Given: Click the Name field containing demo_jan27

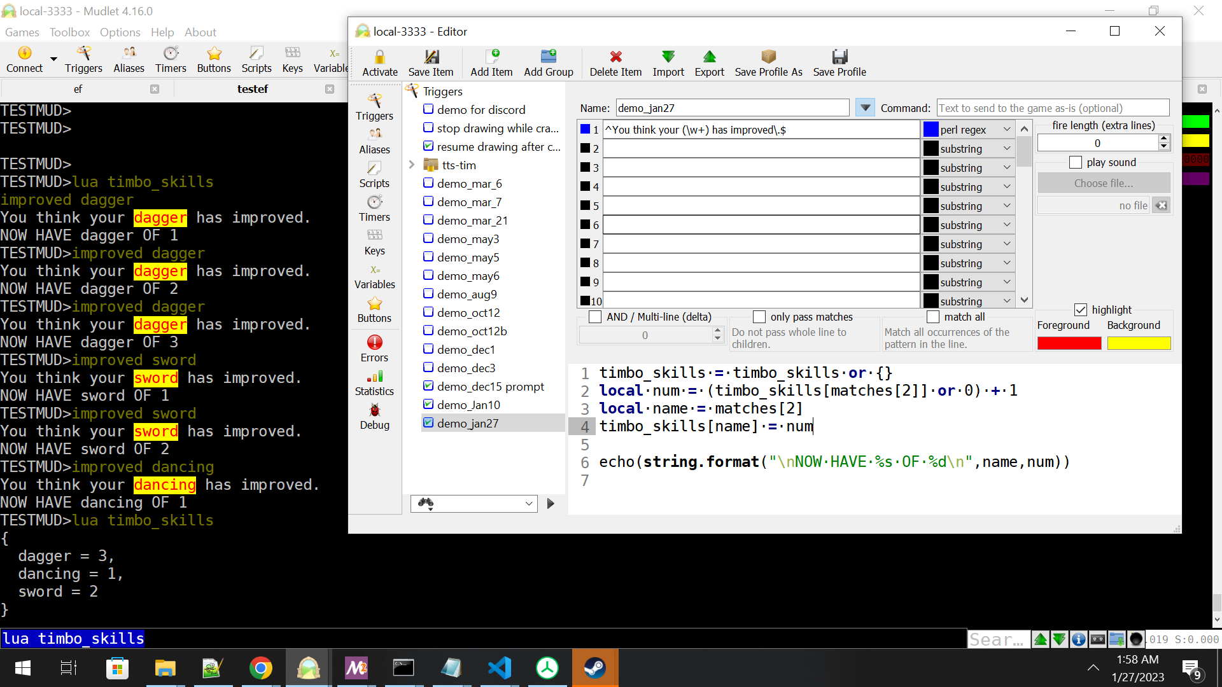Looking at the screenshot, I should [732, 108].
